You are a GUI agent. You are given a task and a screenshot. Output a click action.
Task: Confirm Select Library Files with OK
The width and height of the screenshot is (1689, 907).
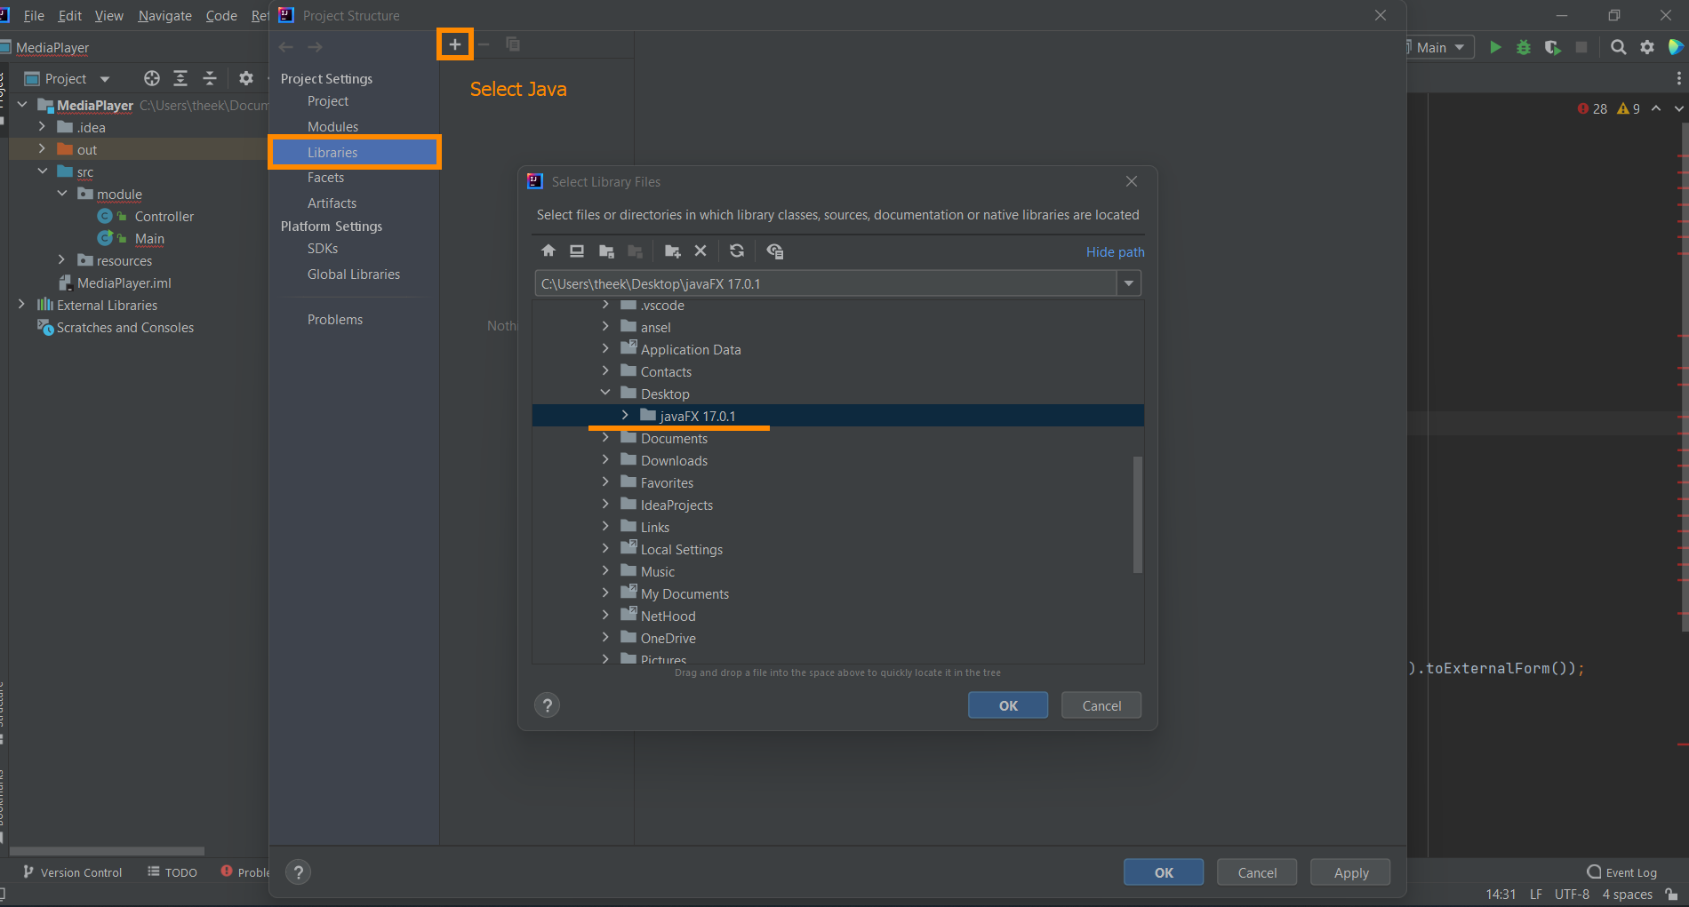click(x=1008, y=705)
